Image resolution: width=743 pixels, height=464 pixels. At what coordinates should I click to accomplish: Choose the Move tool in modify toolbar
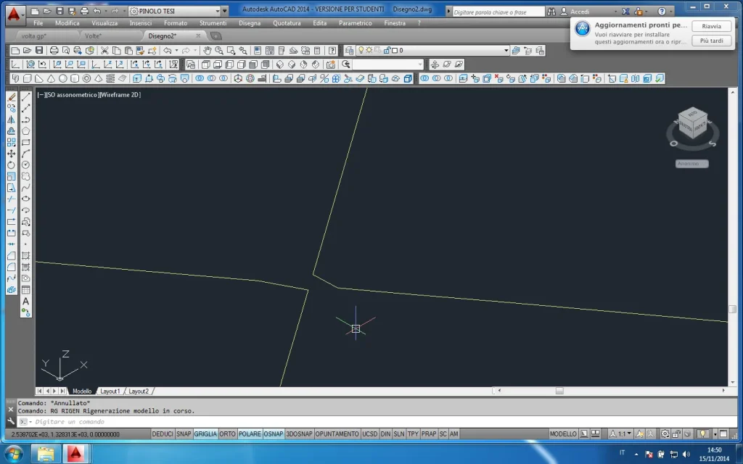[12, 154]
